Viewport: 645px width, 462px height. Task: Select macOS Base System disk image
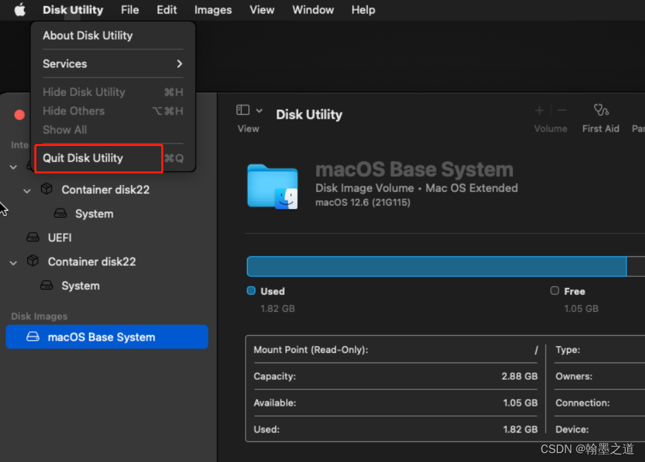tap(107, 337)
